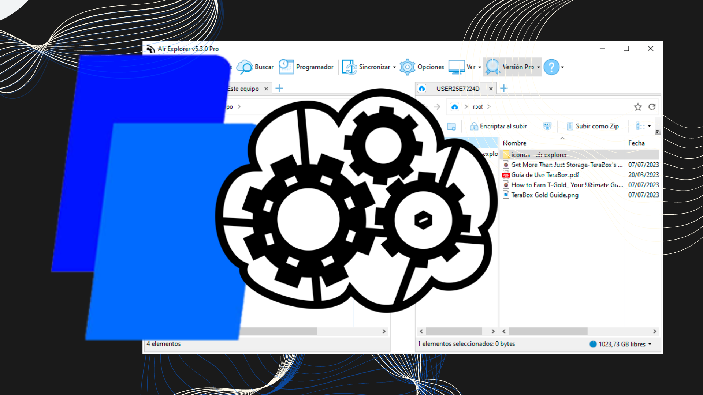Add new tab beside USER26E7224D
Viewport: 703px width, 395px height.
coord(504,88)
